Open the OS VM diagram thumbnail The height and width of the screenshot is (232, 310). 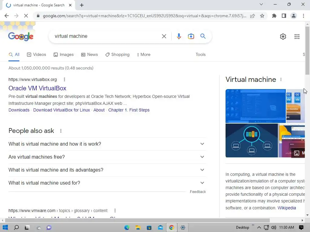coord(295,106)
